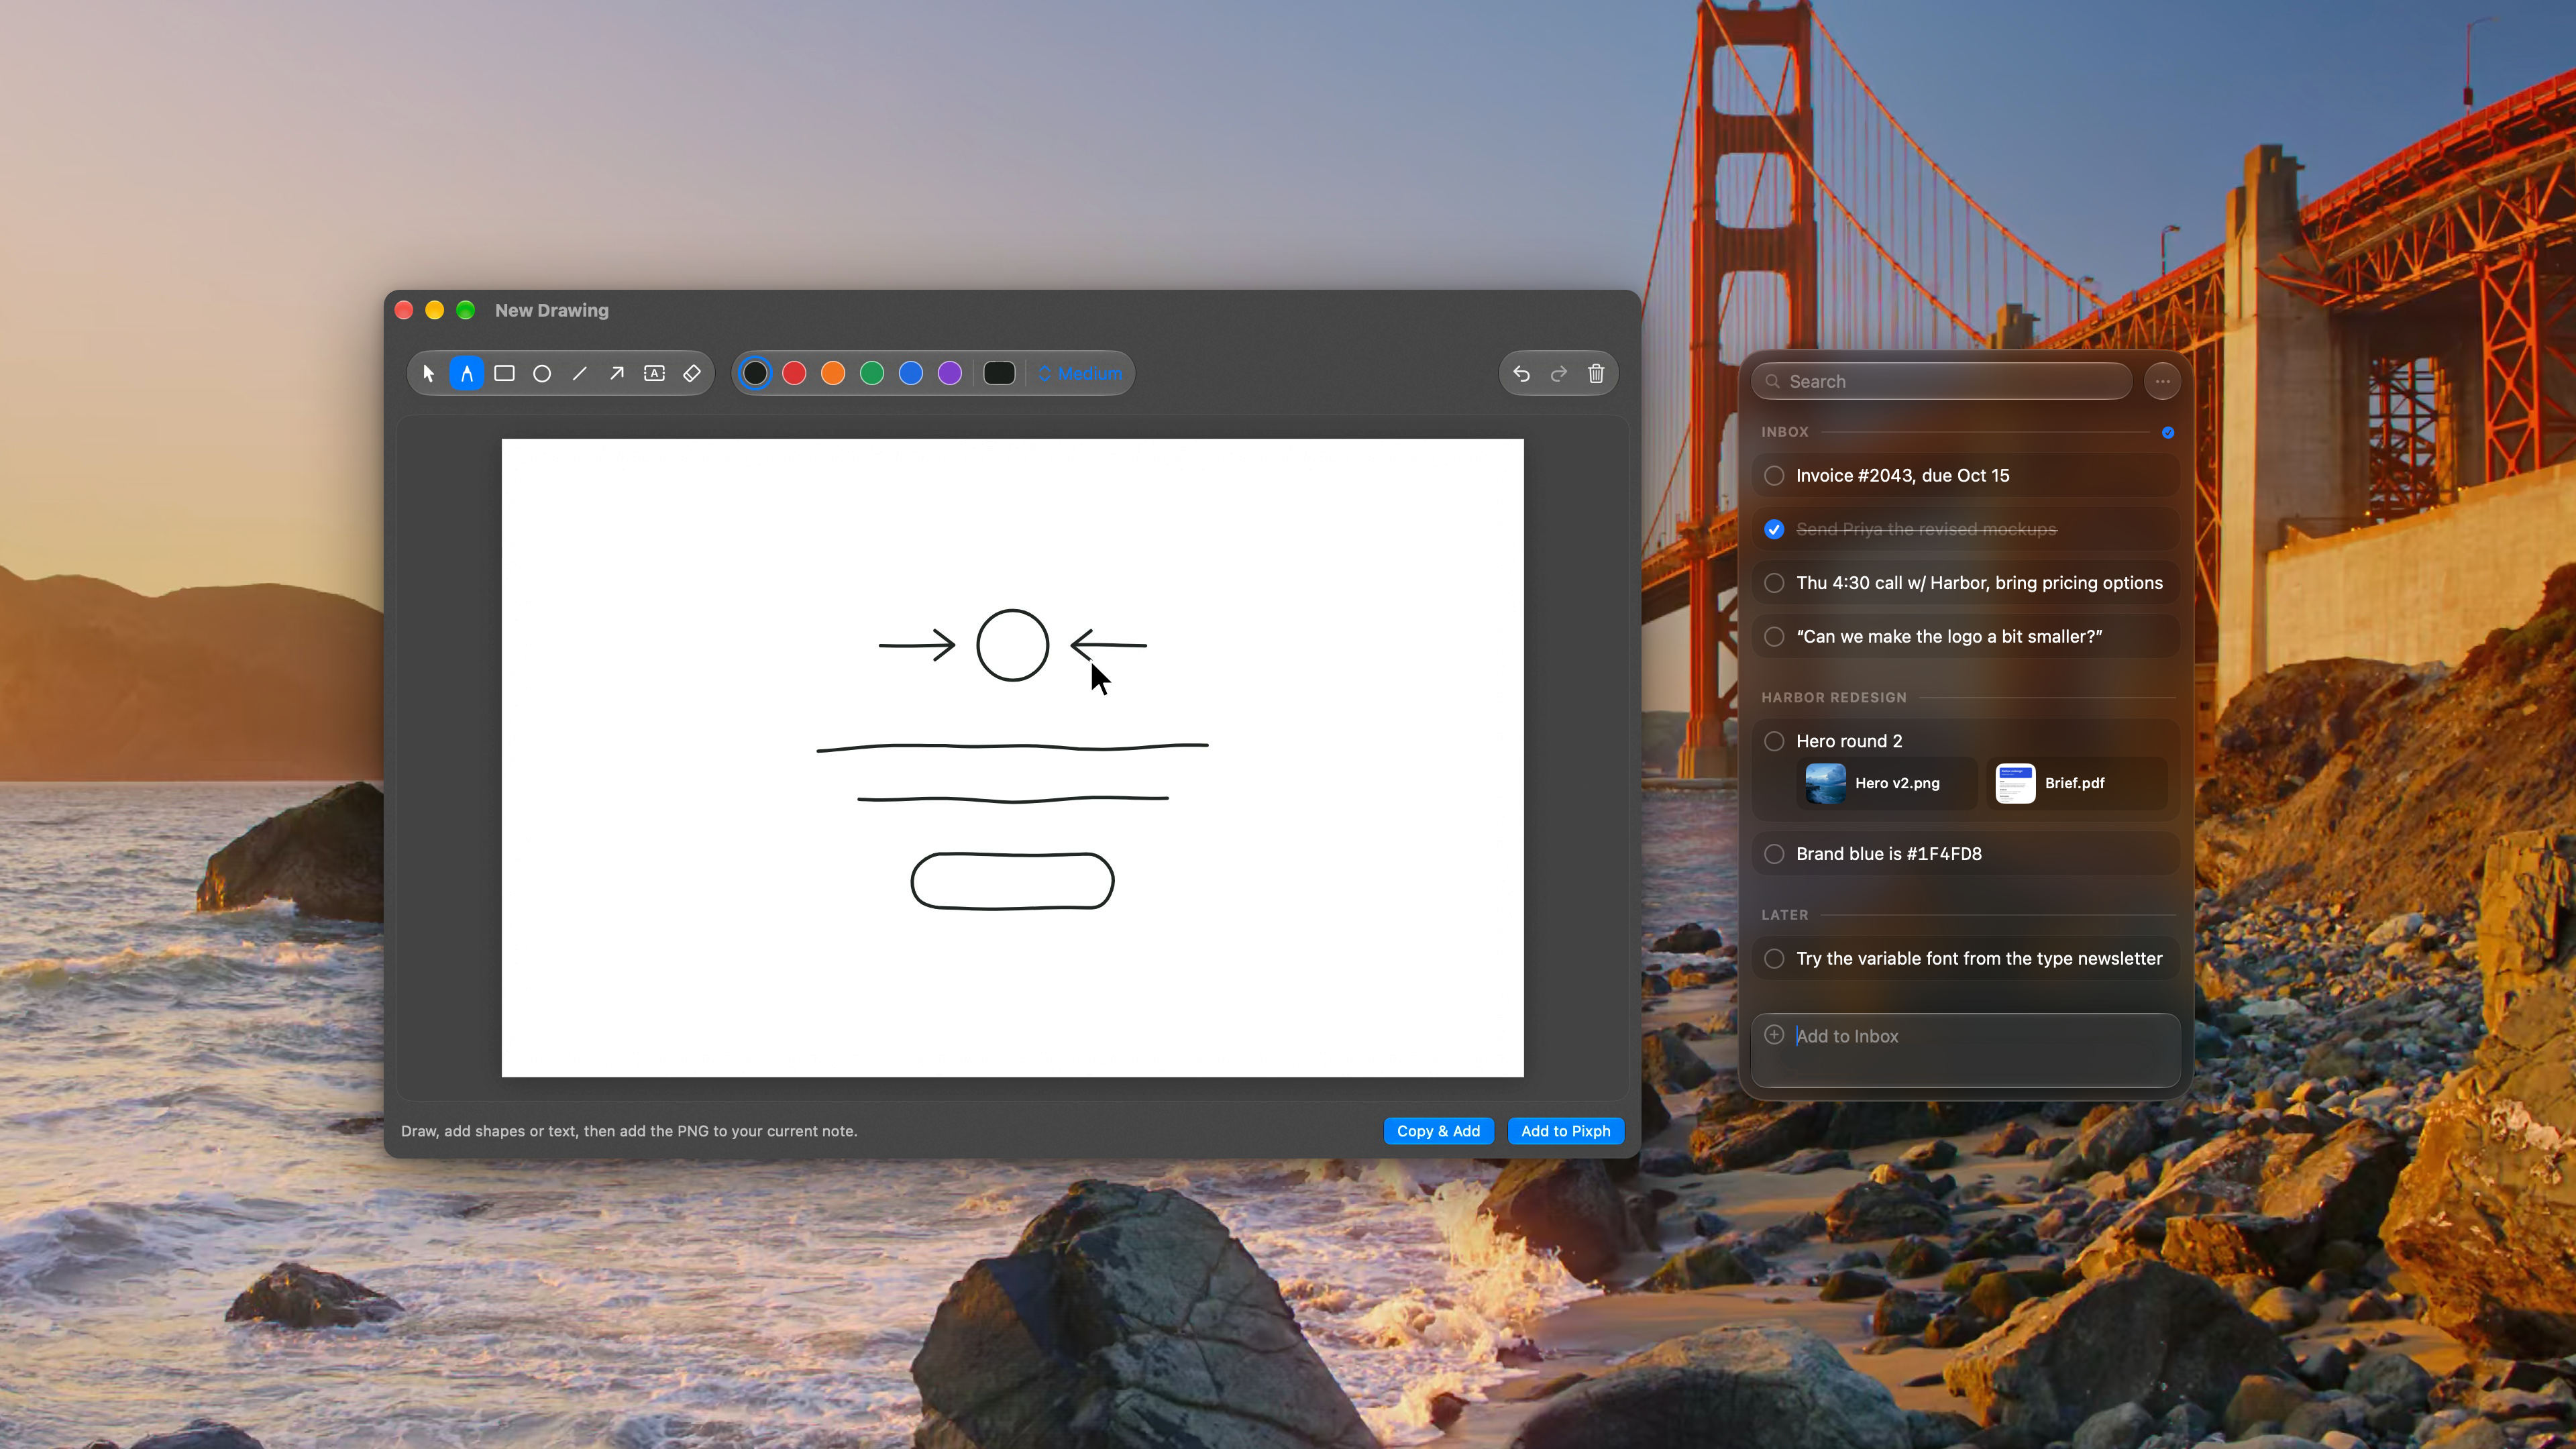Select the pen drawing tool
The width and height of the screenshot is (2576, 1449).
(466, 373)
